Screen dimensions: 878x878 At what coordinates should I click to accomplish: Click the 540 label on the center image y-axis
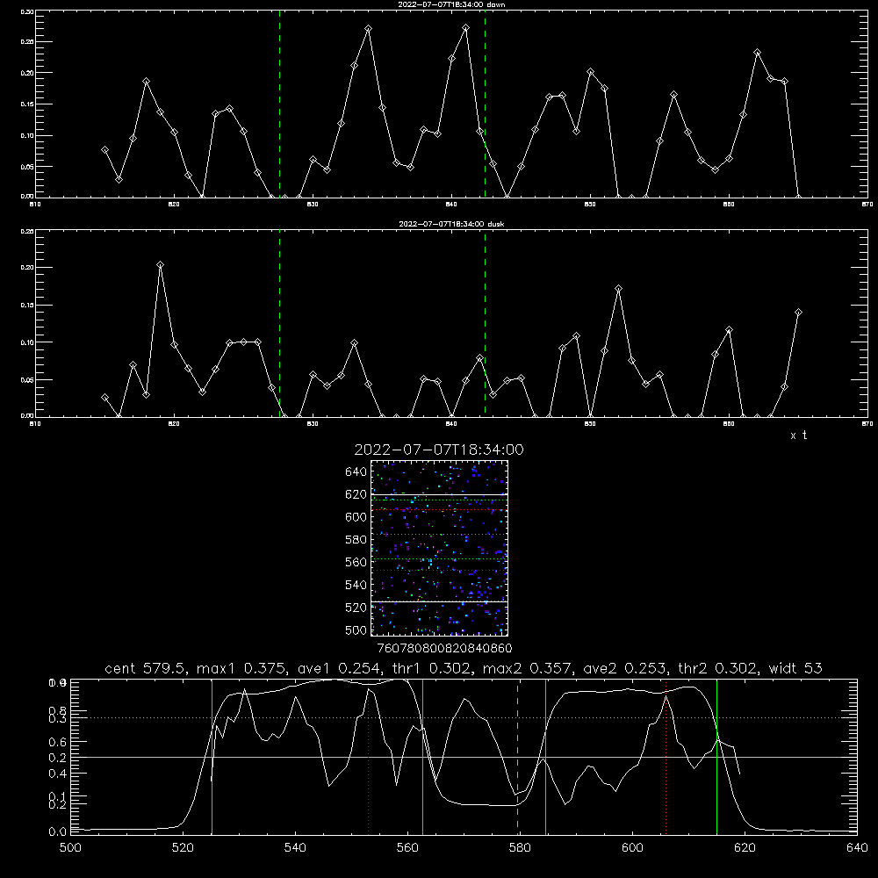(x=356, y=585)
